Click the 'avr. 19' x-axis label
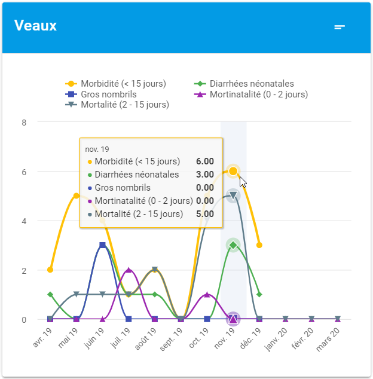The image size is (373, 379). 42,337
